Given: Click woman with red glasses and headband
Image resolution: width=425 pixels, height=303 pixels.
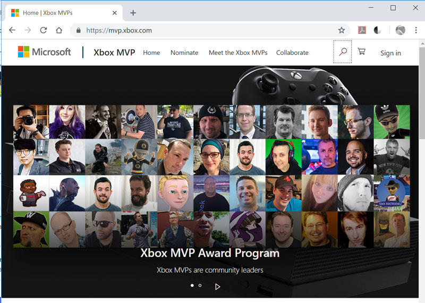Looking at the screenshot, I should click(x=211, y=157).
